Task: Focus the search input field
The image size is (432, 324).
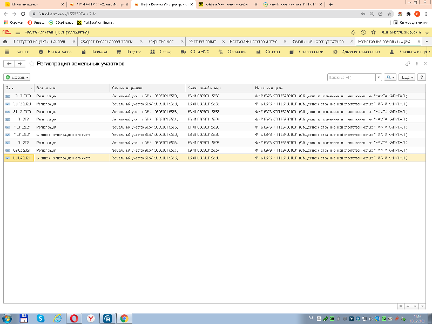Action: click(x=352, y=77)
